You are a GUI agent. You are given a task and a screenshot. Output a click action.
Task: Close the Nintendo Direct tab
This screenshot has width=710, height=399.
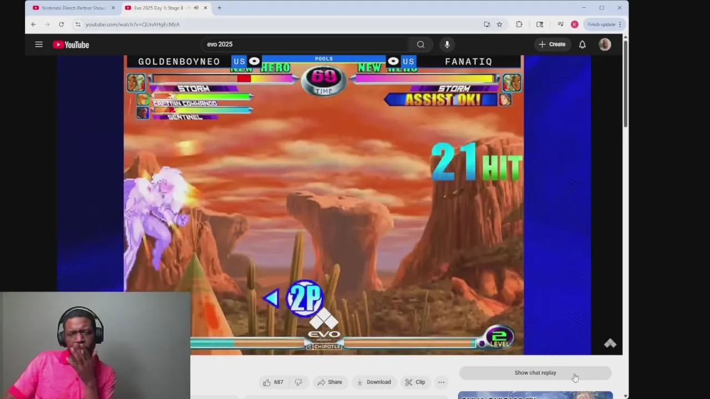click(x=113, y=8)
